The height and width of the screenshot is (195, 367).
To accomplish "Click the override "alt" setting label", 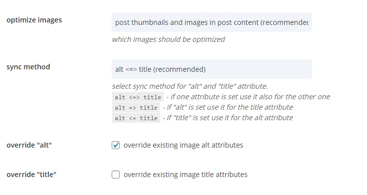I will 29,145.
